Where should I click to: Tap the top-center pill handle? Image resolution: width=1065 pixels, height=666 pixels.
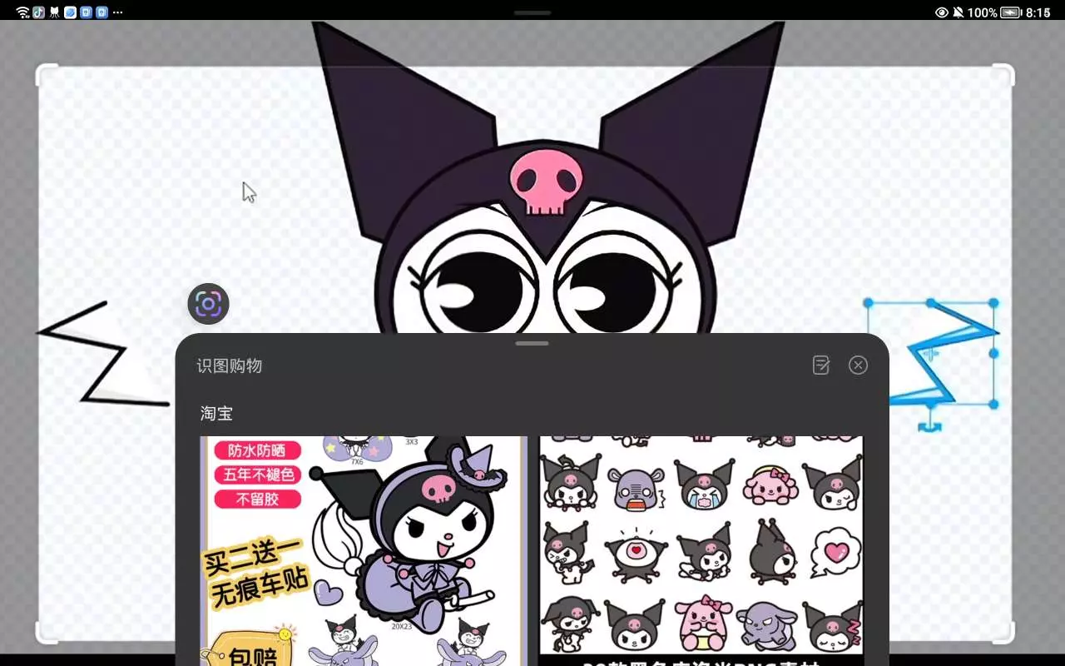pyautogui.click(x=532, y=12)
